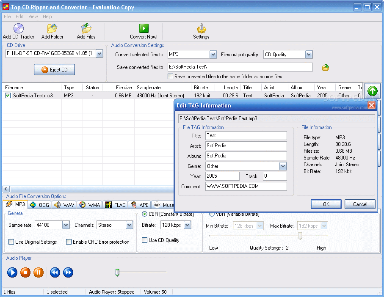Image resolution: width=384 pixels, height=297 pixels.
Task: Click the MP3 tab icon
Action: pos(9,204)
